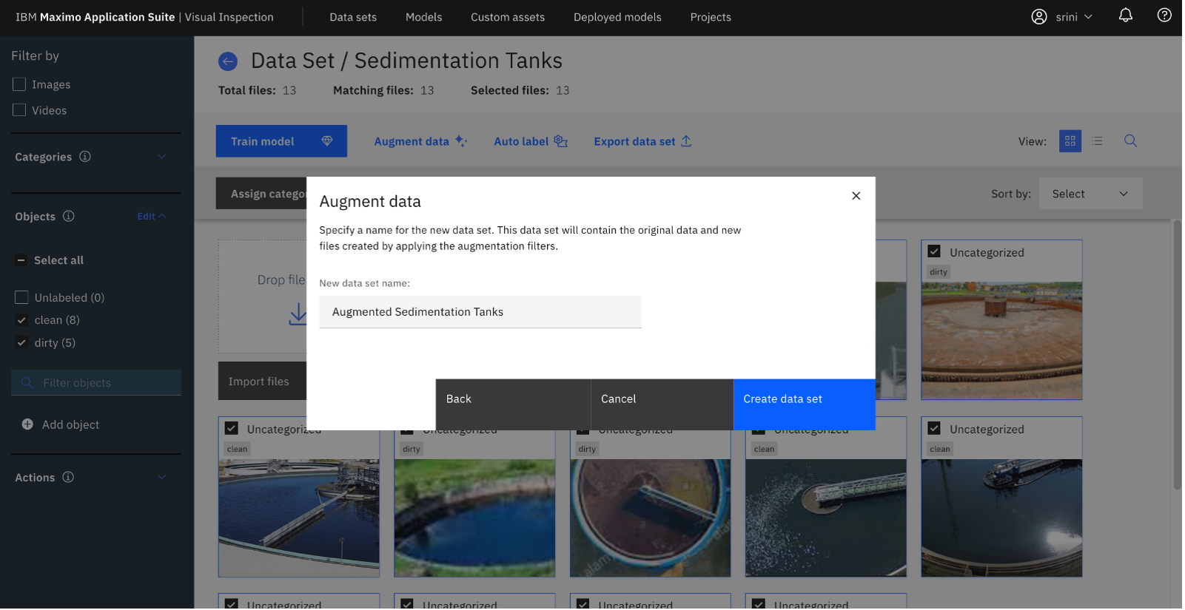Image resolution: width=1185 pixels, height=610 pixels.
Task: Click the plus icon for Add object
Action: point(27,425)
